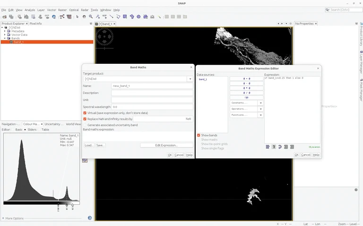Viewport: 363px width, 226px height.
Task: Expand the Metadata tree node
Action: 5,31
